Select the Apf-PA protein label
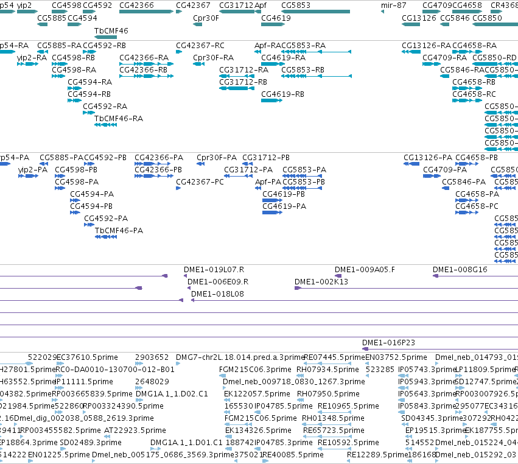This screenshot has height=464, width=518. [268, 182]
